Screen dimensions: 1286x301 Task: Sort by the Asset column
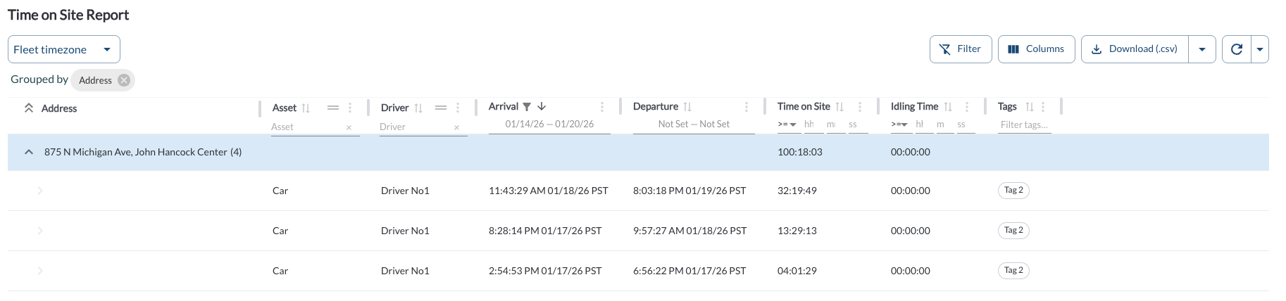click(x=306, y=108)
